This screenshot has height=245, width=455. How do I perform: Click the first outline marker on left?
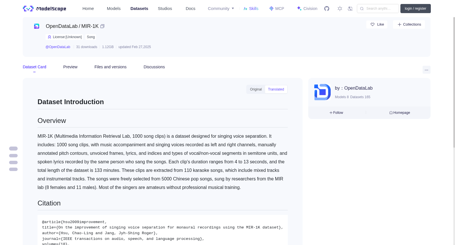pyautogui.click(x=13, y=149)
